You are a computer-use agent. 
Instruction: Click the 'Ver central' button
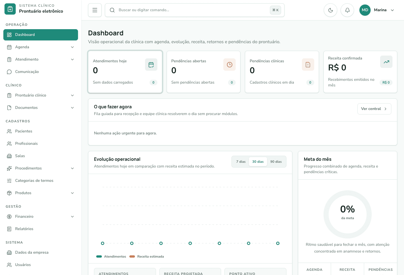(x=374, y=109)
